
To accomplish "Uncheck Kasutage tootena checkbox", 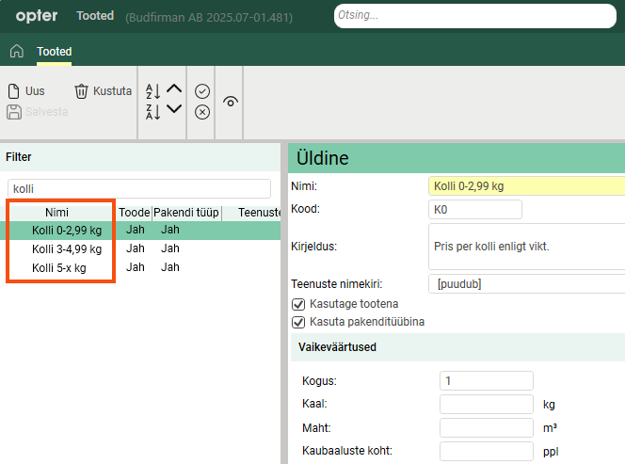I will (x=299, y=304).
